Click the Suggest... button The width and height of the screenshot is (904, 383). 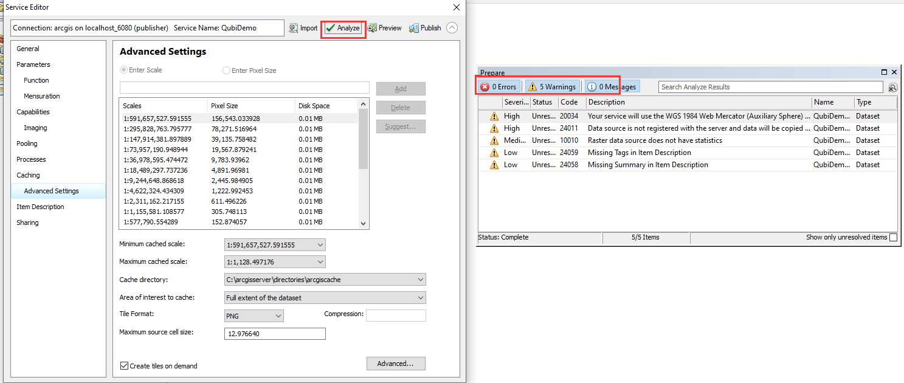(x=401, y=126)
